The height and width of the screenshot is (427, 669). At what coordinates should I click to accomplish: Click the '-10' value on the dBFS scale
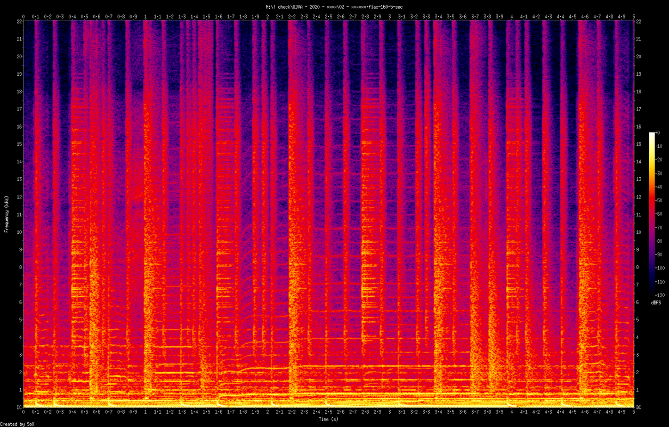click(659, 146)
